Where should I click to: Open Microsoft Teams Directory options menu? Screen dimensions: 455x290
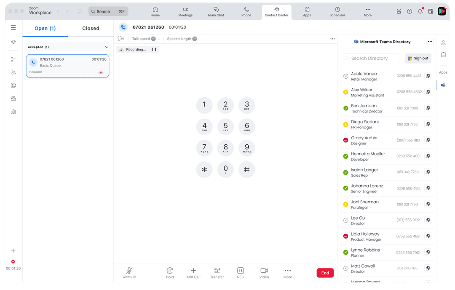[x=430, y=42]
